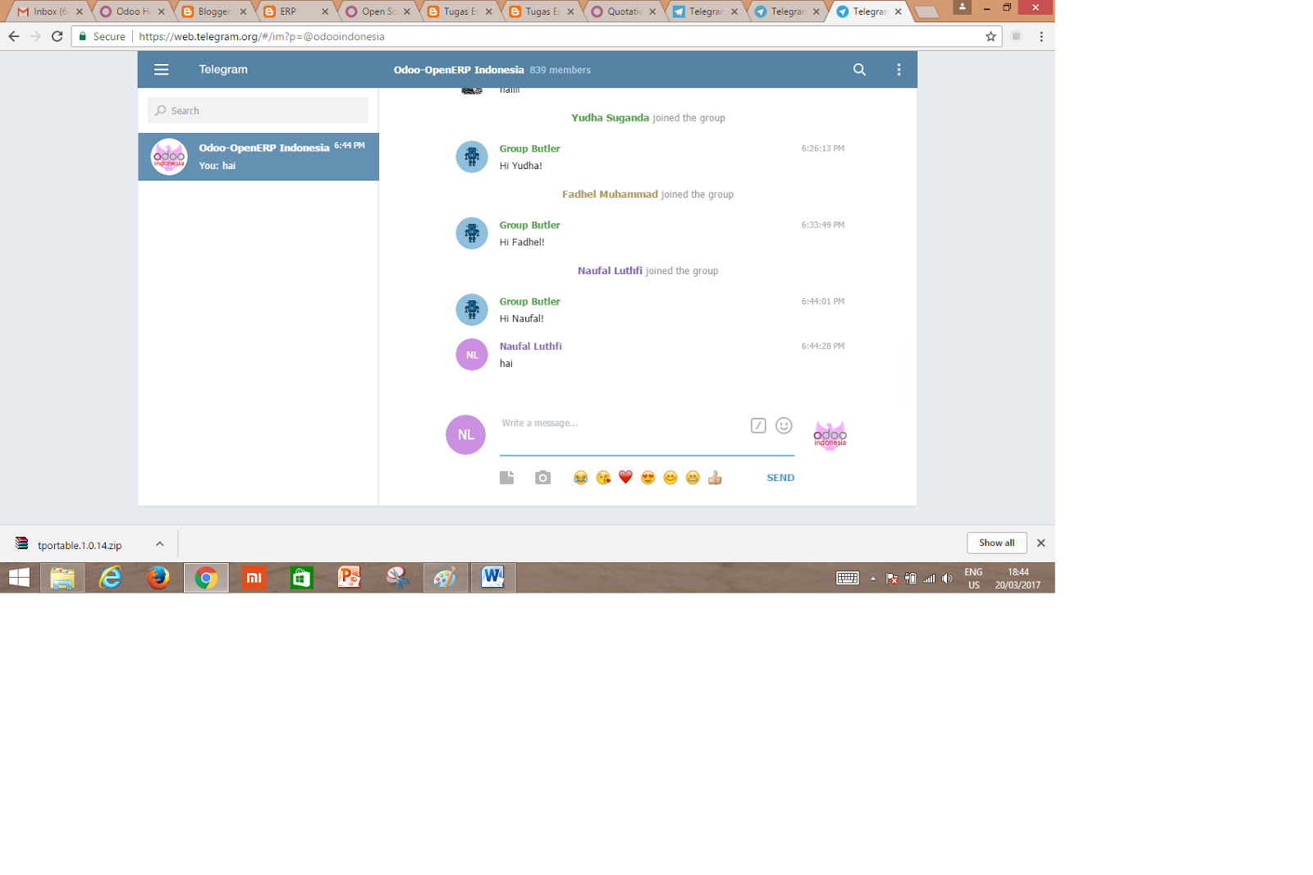The width and height of the screenshot is (1313, 875).
Task: Click the NL avatar beside message composer
Action: tap(465, 435)
